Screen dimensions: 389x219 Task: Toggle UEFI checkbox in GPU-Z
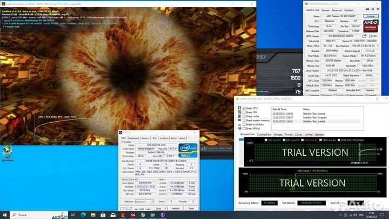pyautogui.click(x=370, y=36)
